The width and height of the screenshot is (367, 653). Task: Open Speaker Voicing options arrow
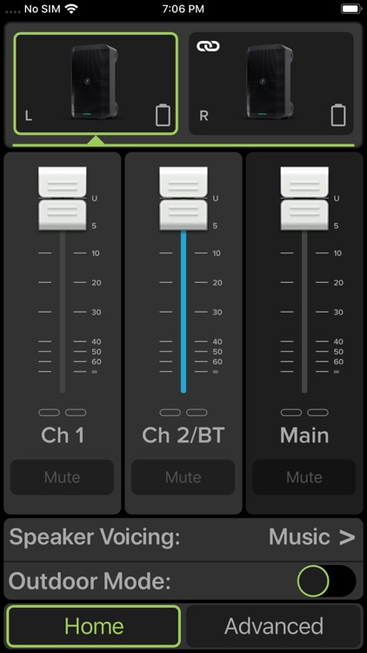pos(347,537)
